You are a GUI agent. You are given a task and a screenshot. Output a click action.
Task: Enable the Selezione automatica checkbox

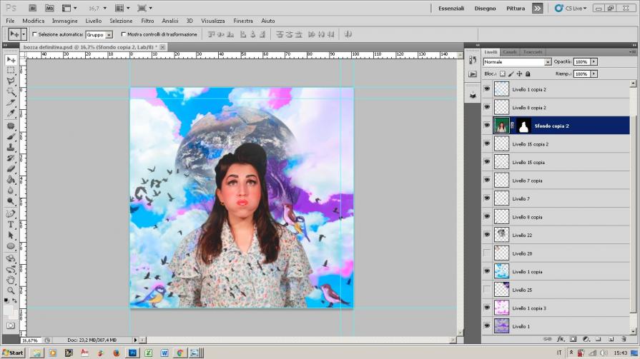[34, 34]
